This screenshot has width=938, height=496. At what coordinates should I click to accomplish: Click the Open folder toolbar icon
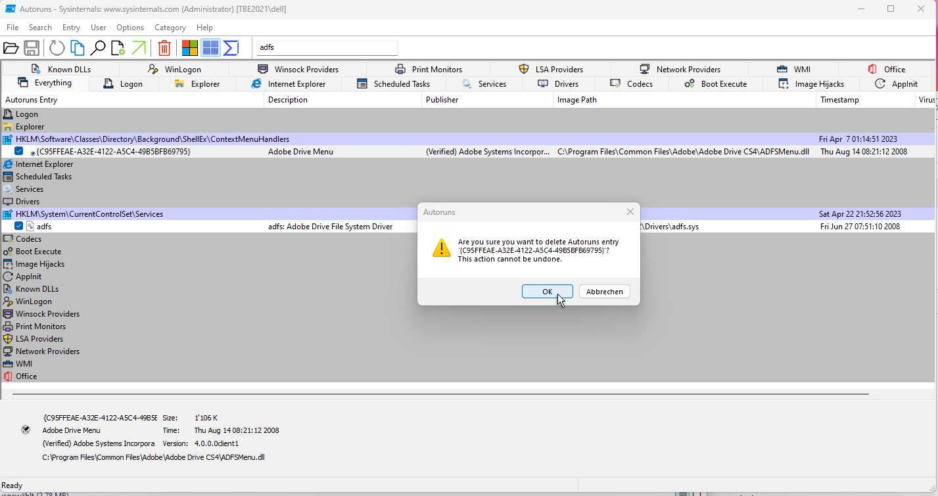click(x=11, y=48)
